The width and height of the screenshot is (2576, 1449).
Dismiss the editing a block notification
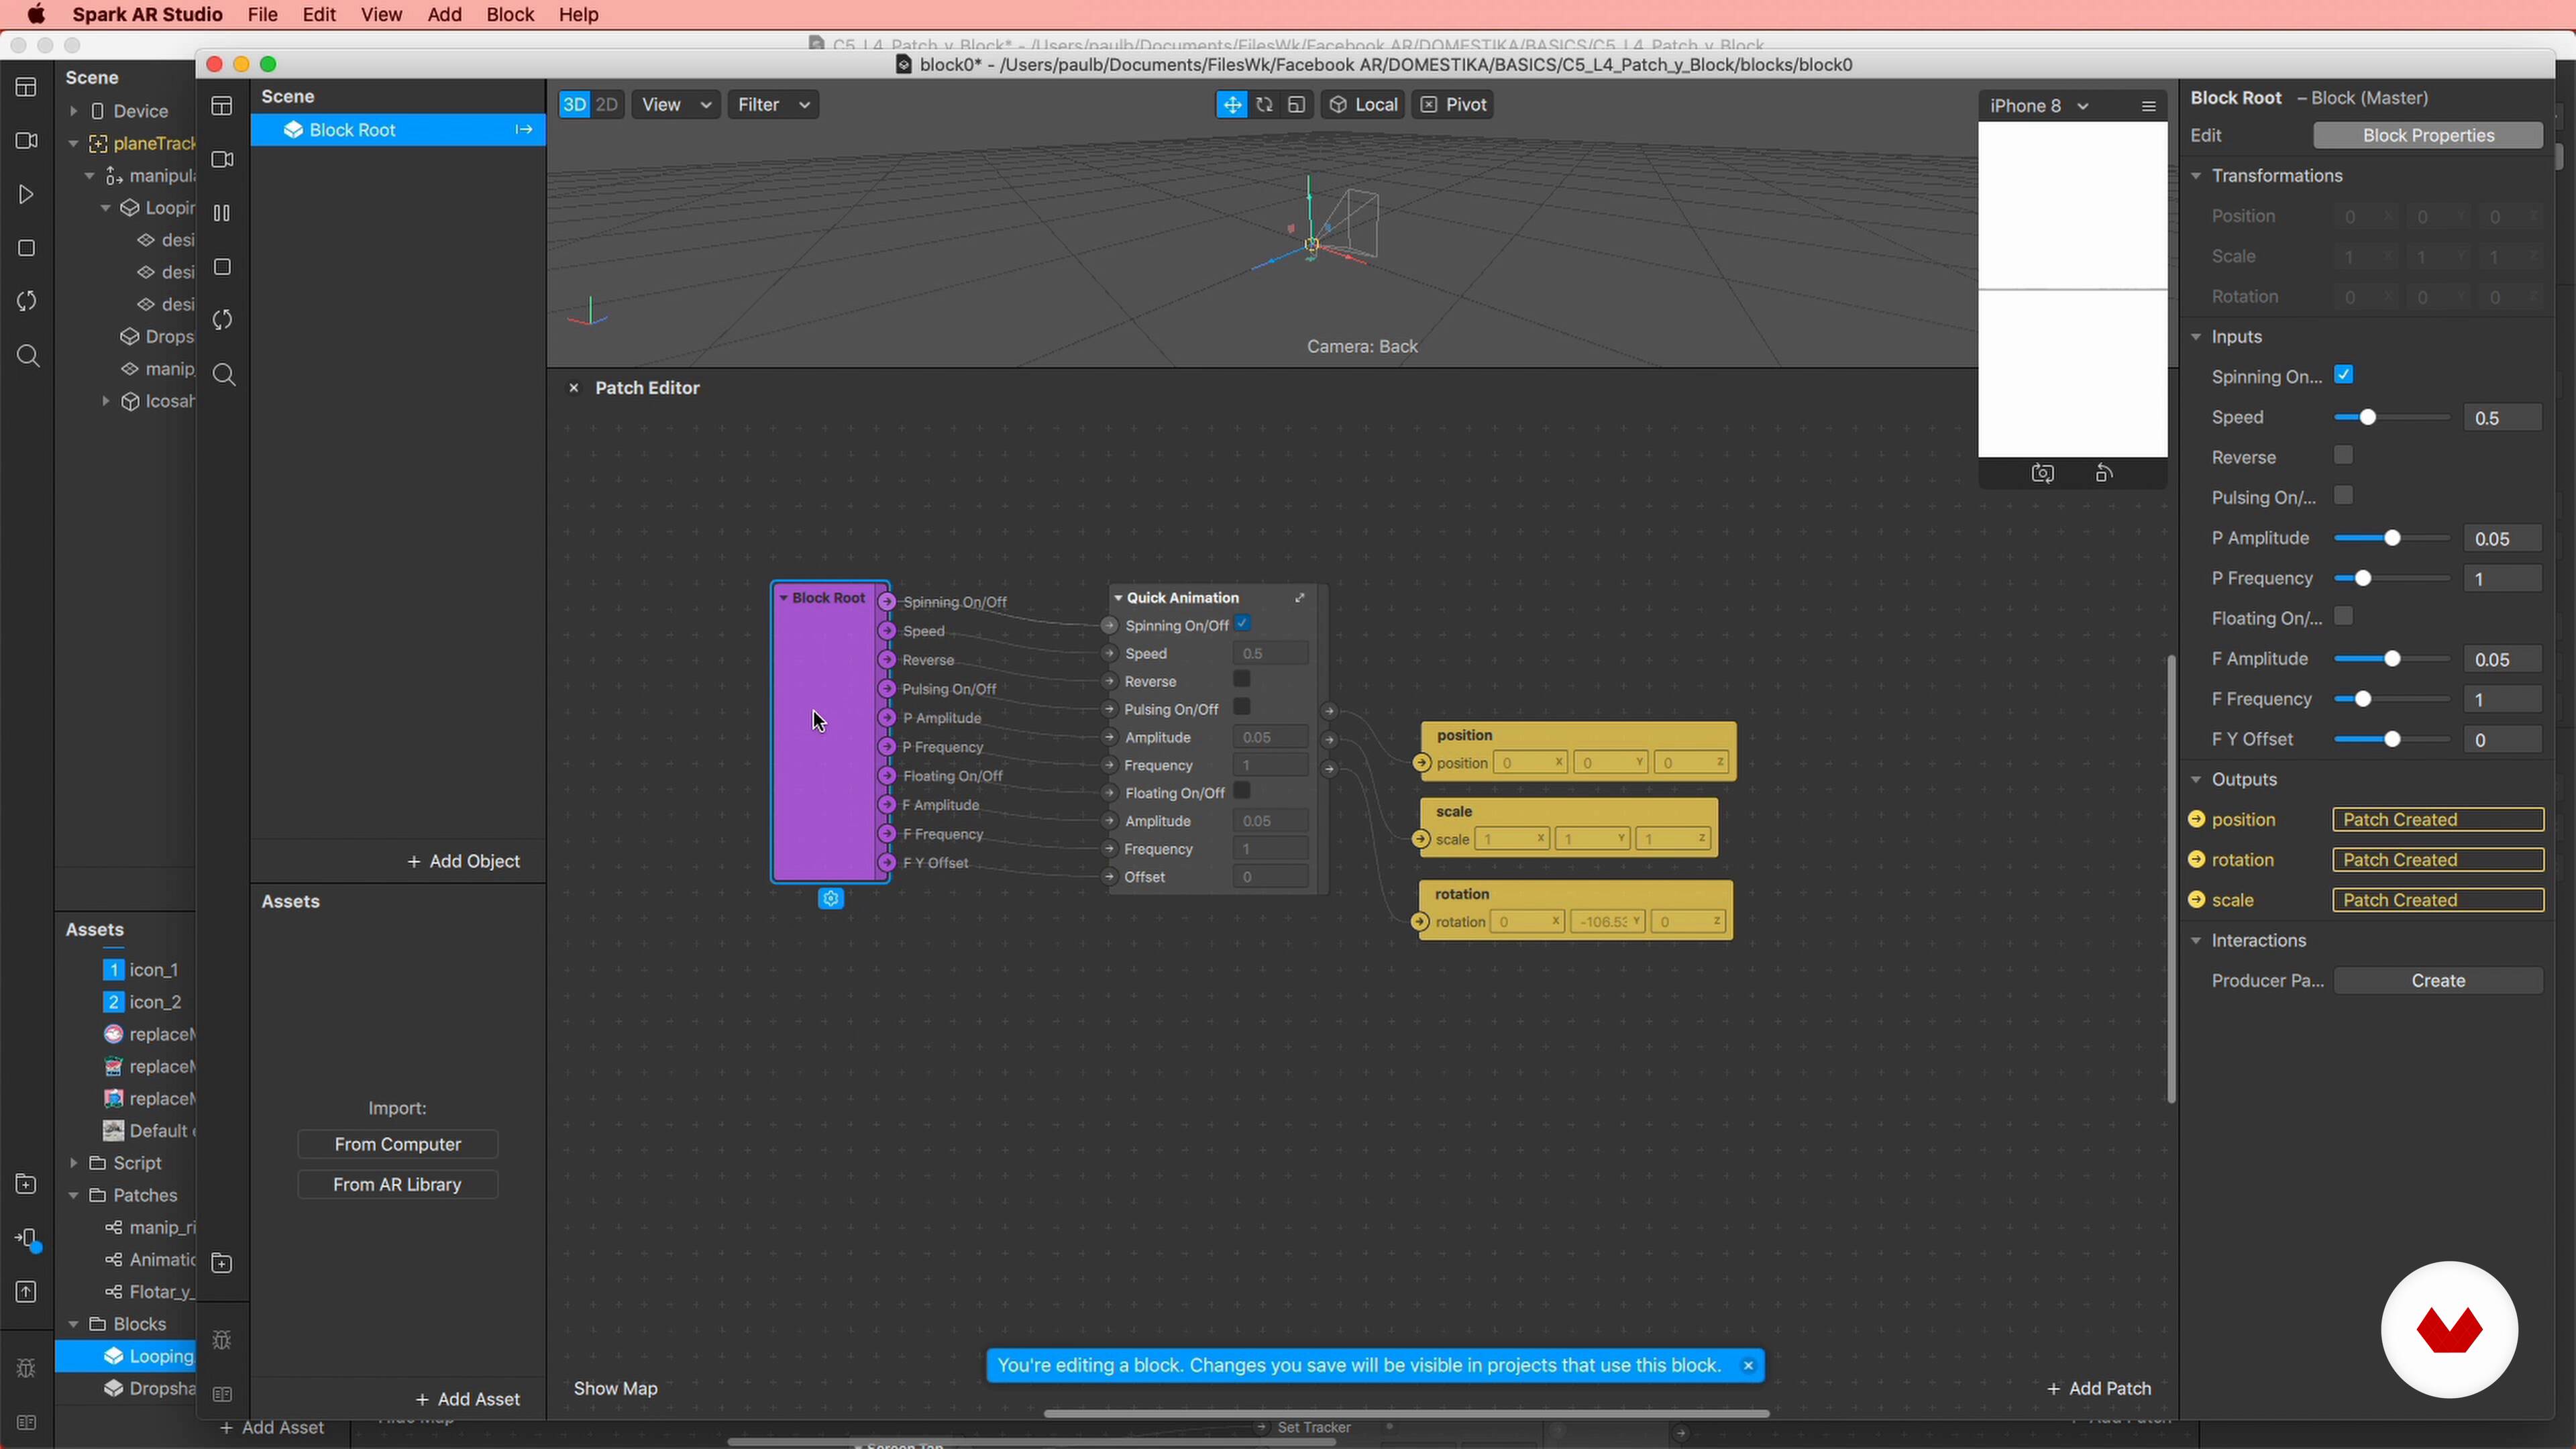[1748, 1366]
